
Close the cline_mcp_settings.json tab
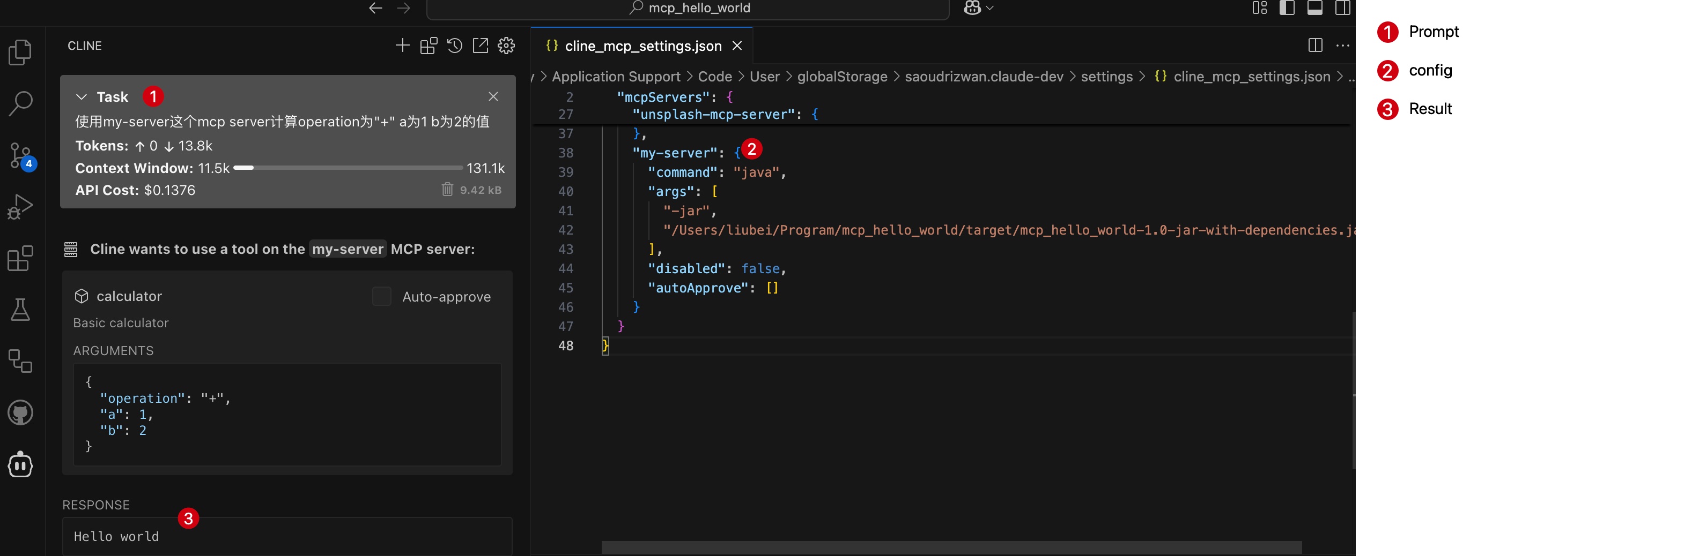737,46
